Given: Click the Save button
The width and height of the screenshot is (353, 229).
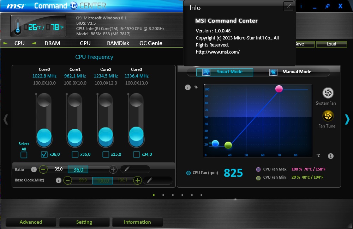Looking at the screenshot, I should (305, 44).
